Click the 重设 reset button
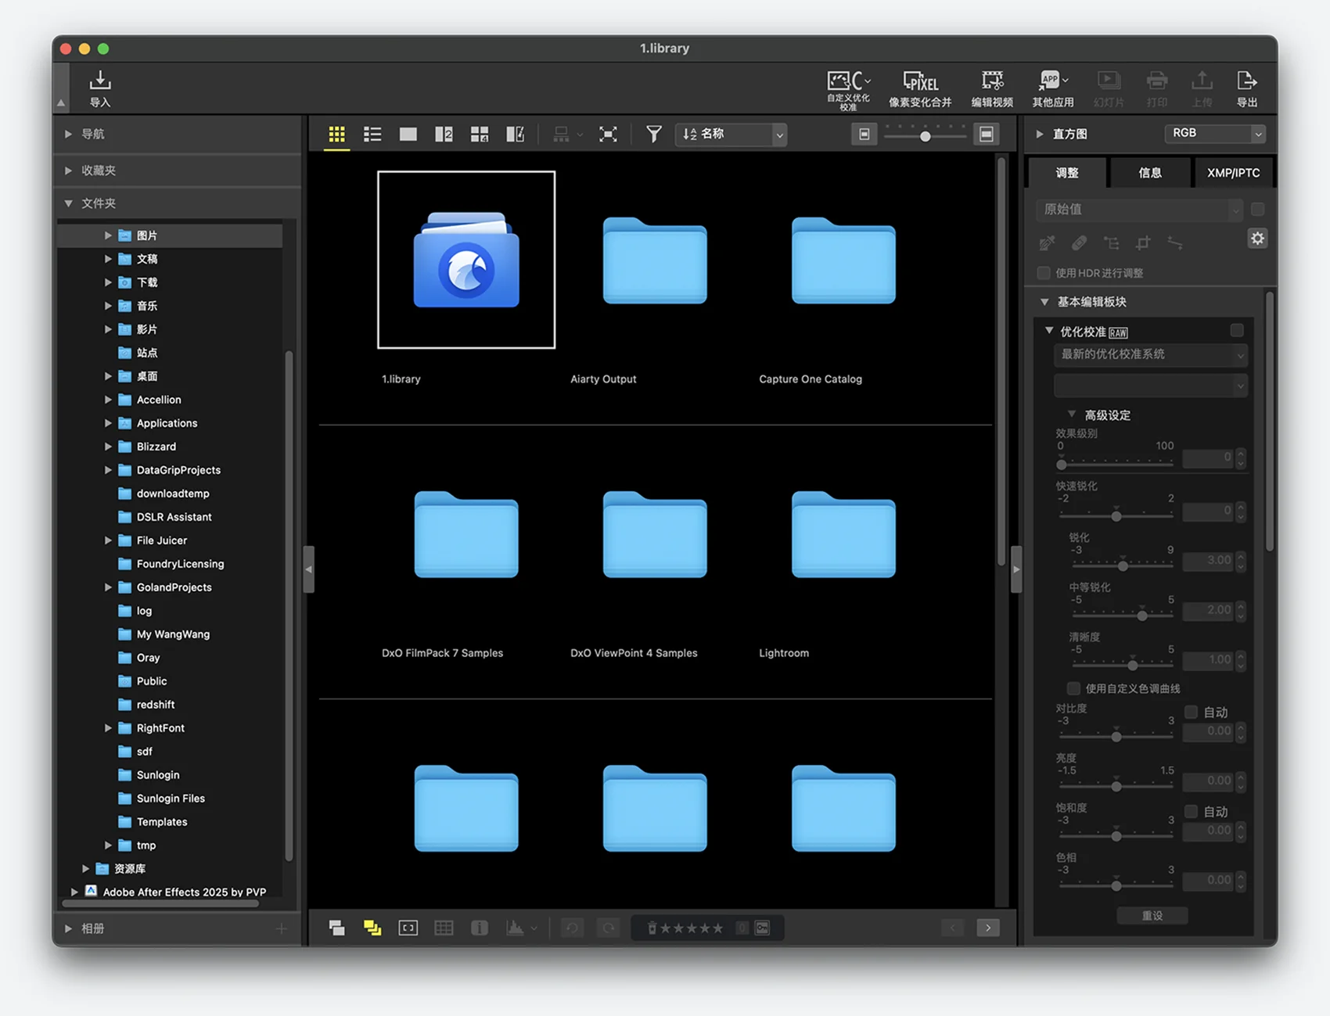 (1152, 915)
